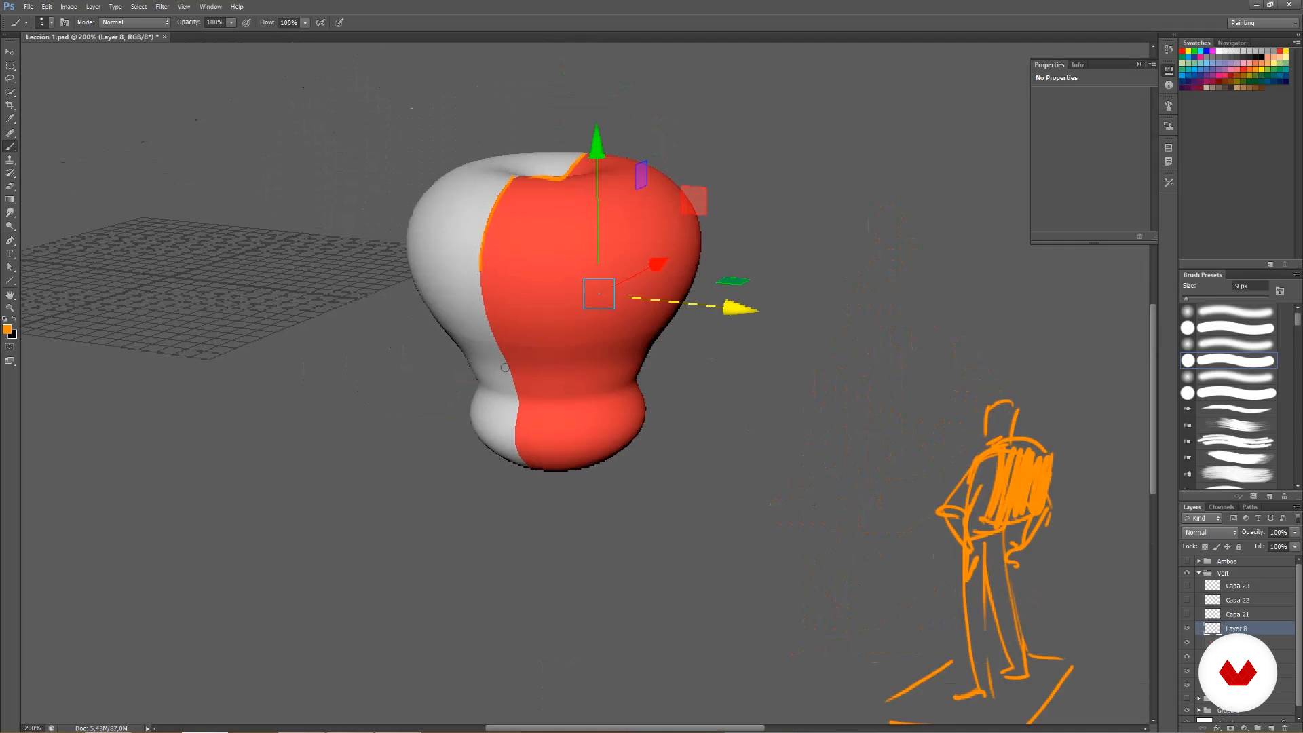The image size is (1303, 733).
Task: Select the Zoom tool
Action: pyautogui.click(x=10, y=308)
